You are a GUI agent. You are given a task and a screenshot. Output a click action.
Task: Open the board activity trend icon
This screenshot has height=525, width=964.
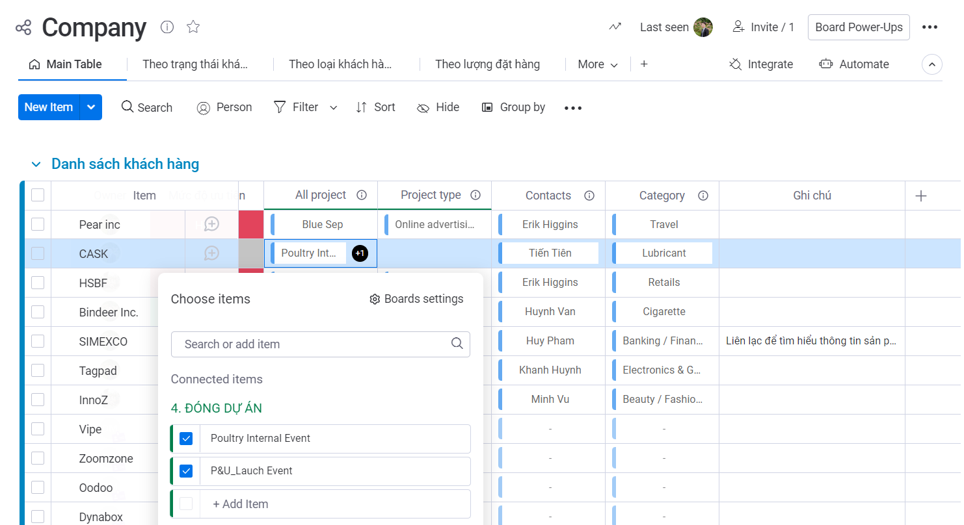[615, 27]
